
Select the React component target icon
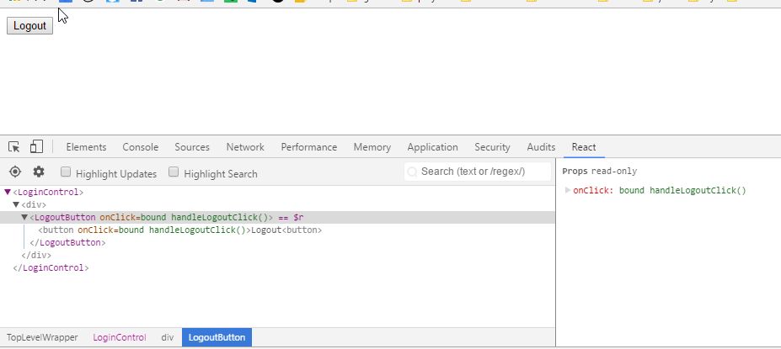tap(15, 172)
